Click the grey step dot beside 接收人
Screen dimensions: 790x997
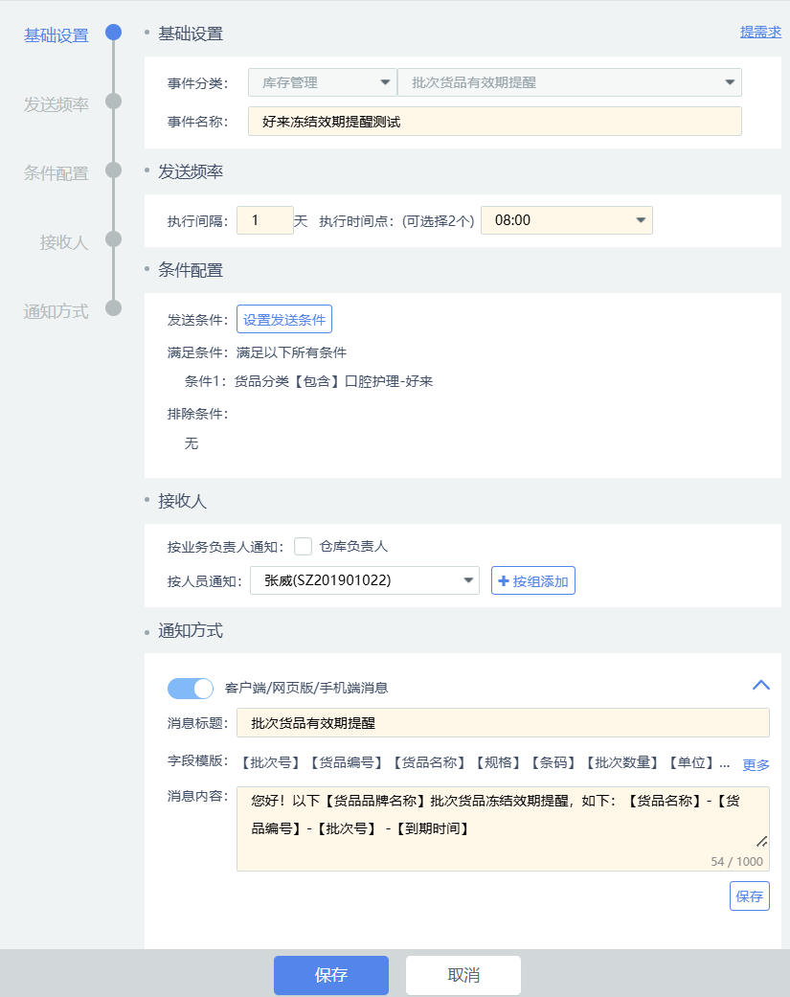pos(114,239)
